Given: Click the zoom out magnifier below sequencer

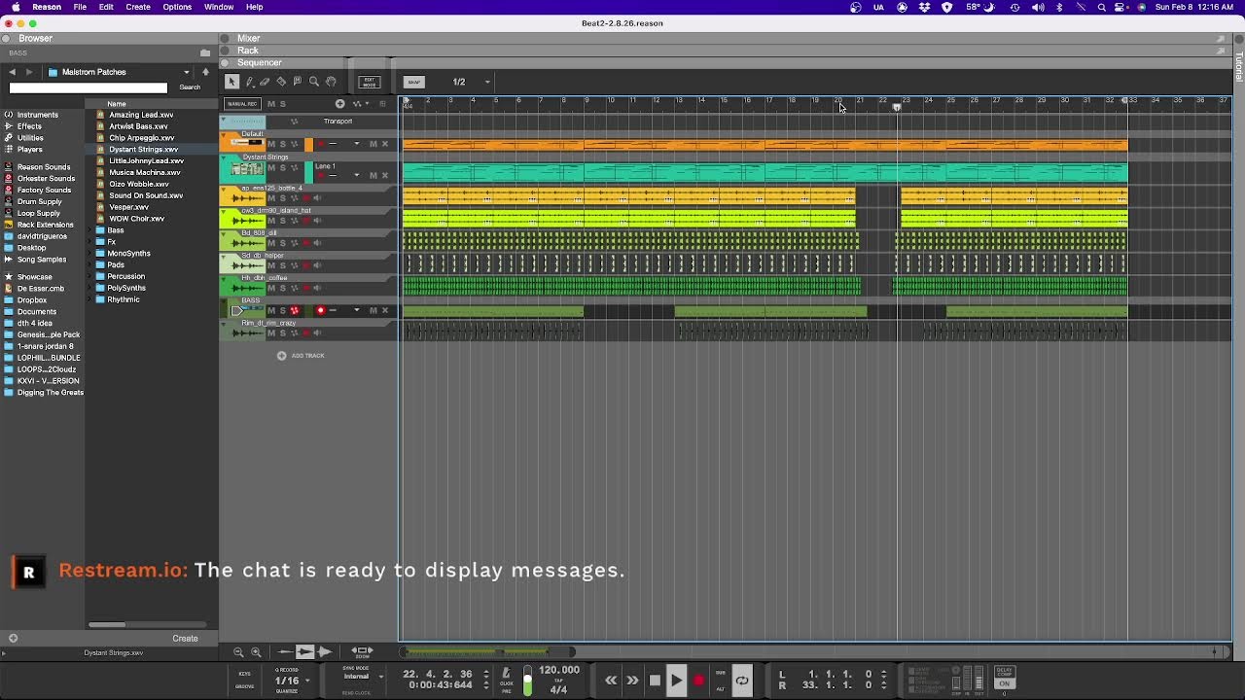Looking at the screenshot, I should [x=238, y=652].
